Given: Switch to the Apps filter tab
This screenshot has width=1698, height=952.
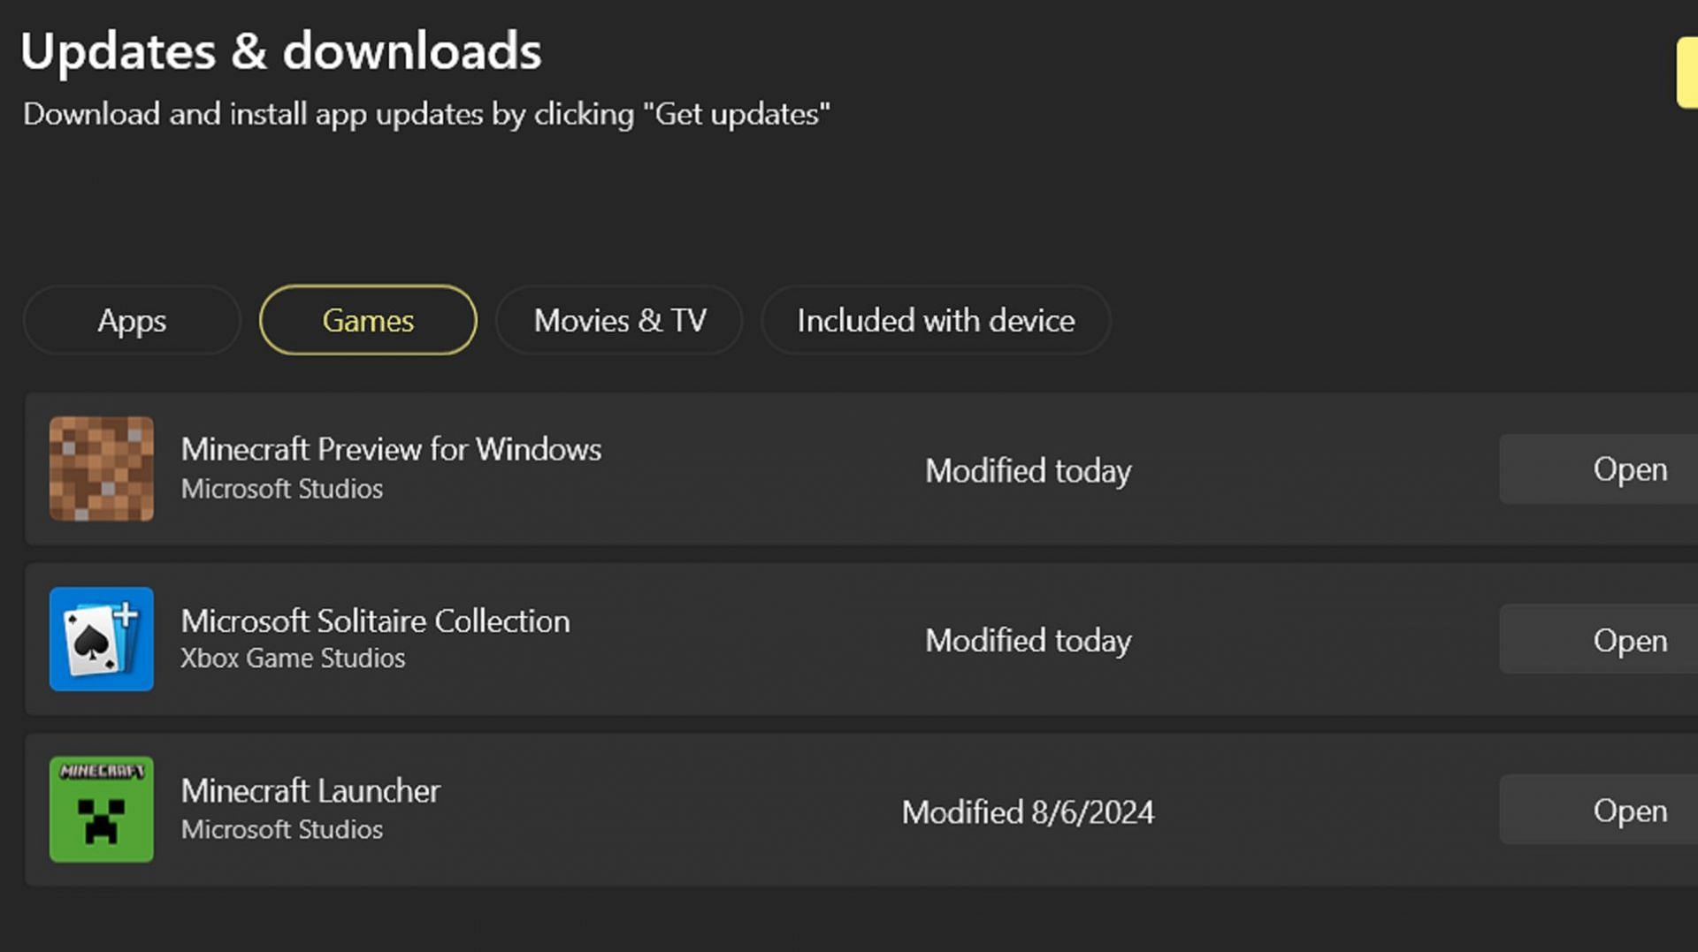Looking at the screenshot, I should coord(132,320).
